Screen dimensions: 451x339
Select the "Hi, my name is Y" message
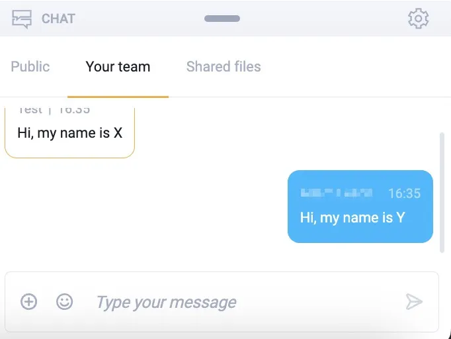(352, 218)
